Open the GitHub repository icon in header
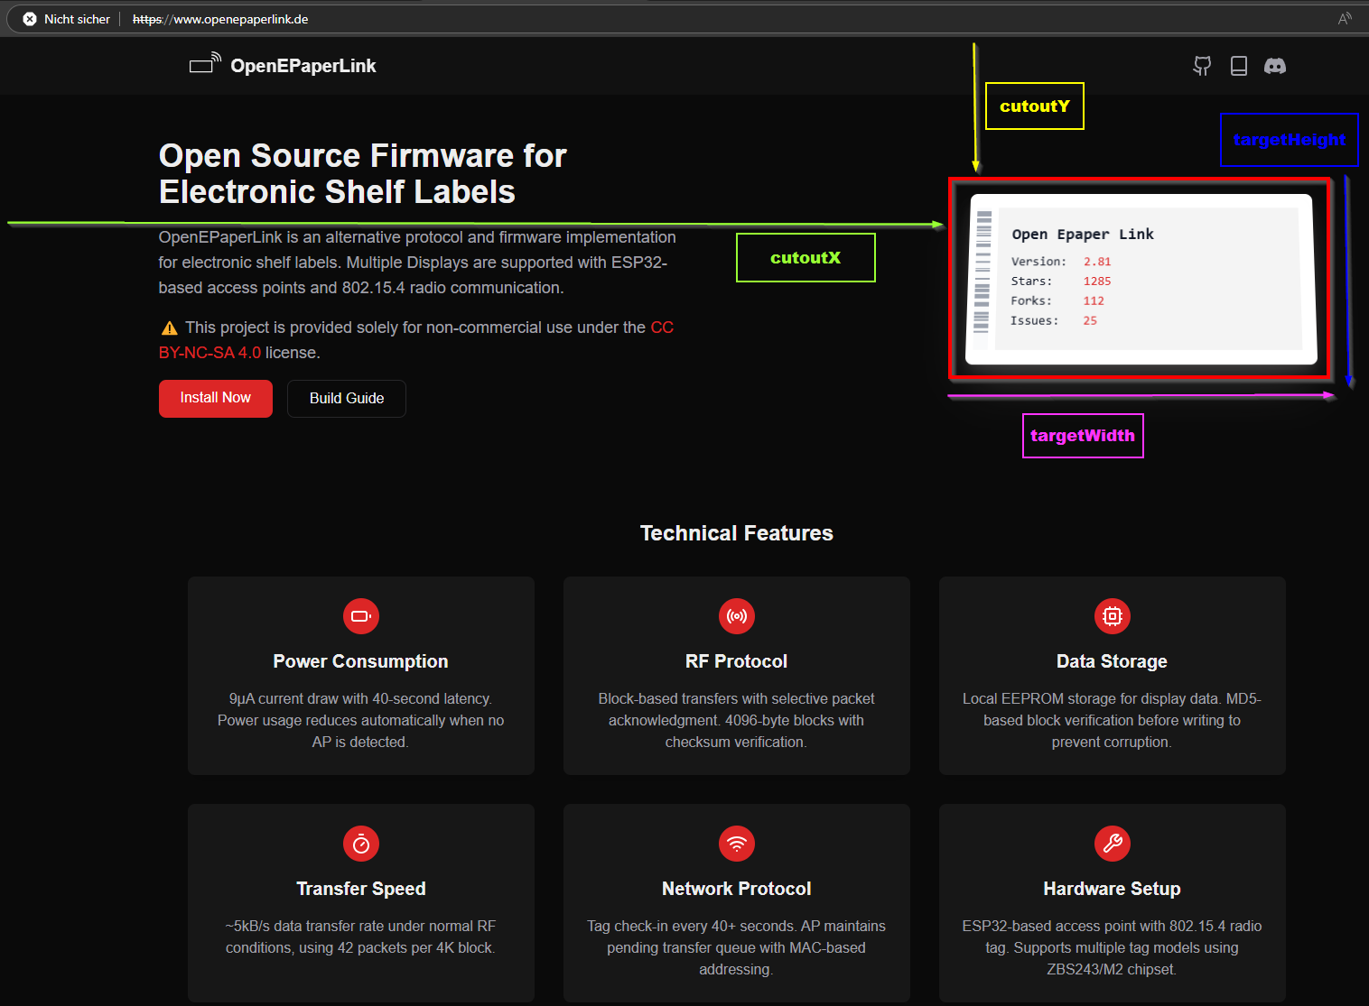This screenshot has height=1006, width=1369. tap(1202, 66)
